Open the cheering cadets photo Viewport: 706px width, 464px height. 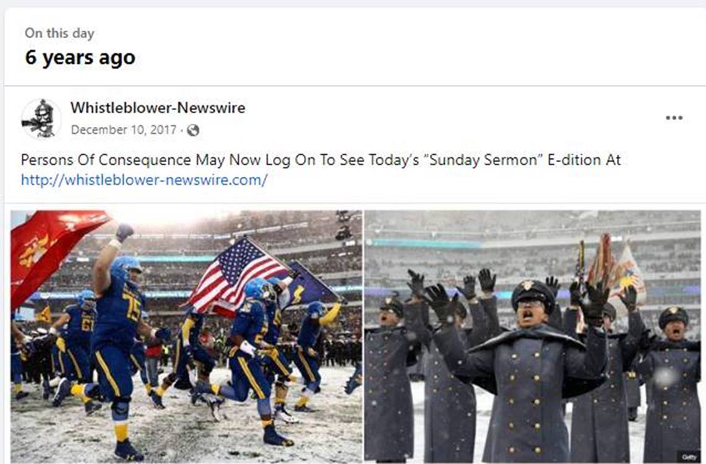click(x=532, y=336)
